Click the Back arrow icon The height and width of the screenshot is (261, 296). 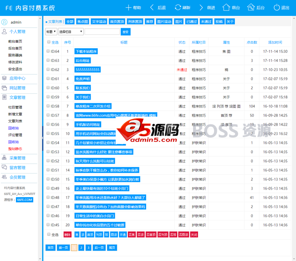coord(152,8)
